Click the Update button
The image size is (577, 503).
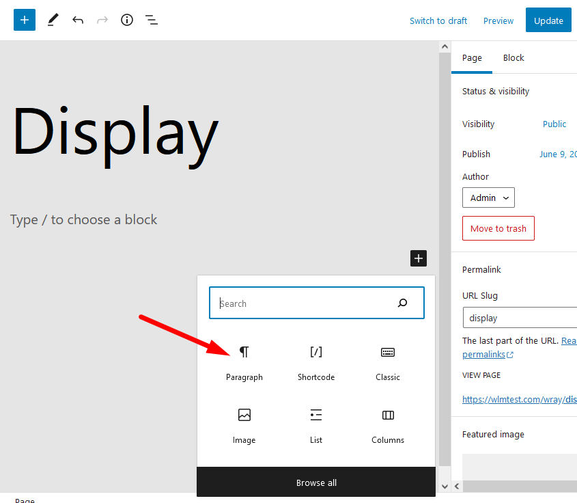(548, 20)
